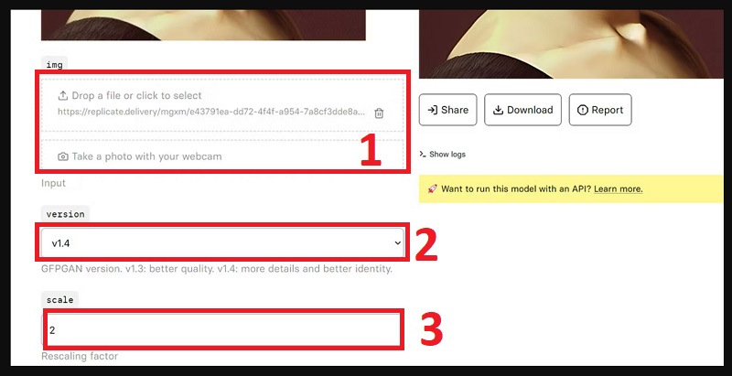Click the Download button
The width and height of the screenshot is (732, 376).
click(x=522, y=110)
